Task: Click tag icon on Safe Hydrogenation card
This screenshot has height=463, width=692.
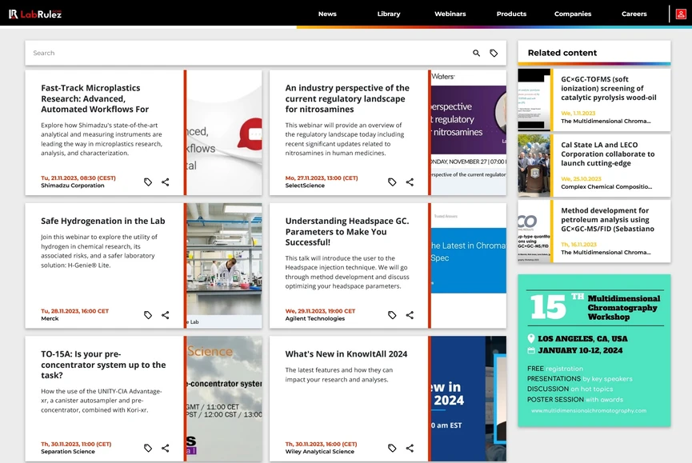Action: [148, 315]
